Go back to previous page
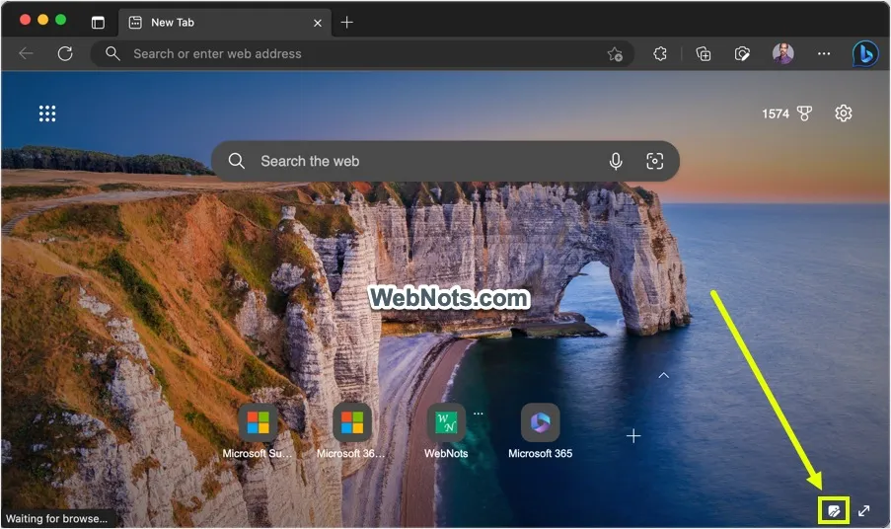 [26, 53]
